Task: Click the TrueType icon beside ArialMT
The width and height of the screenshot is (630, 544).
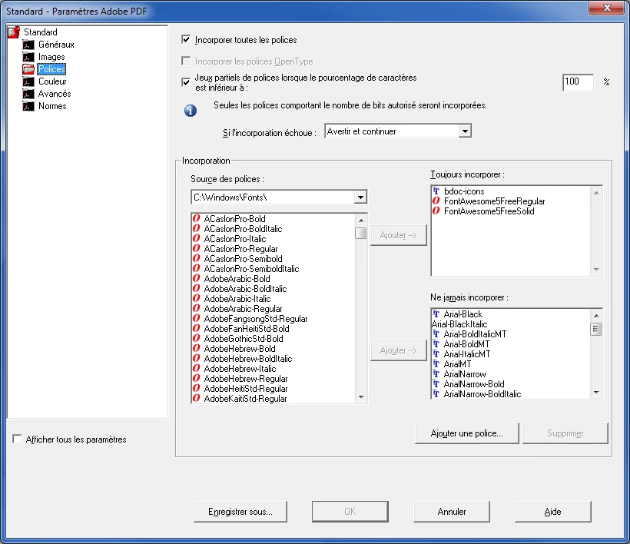Action: (x=436, y=364)
